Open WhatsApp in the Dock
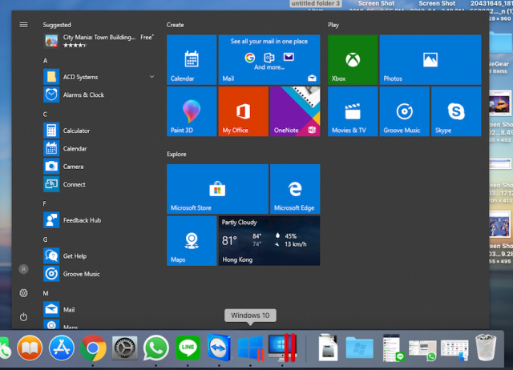Image resolution: width=513 pixels, height=370 pixels. [156, 348]
